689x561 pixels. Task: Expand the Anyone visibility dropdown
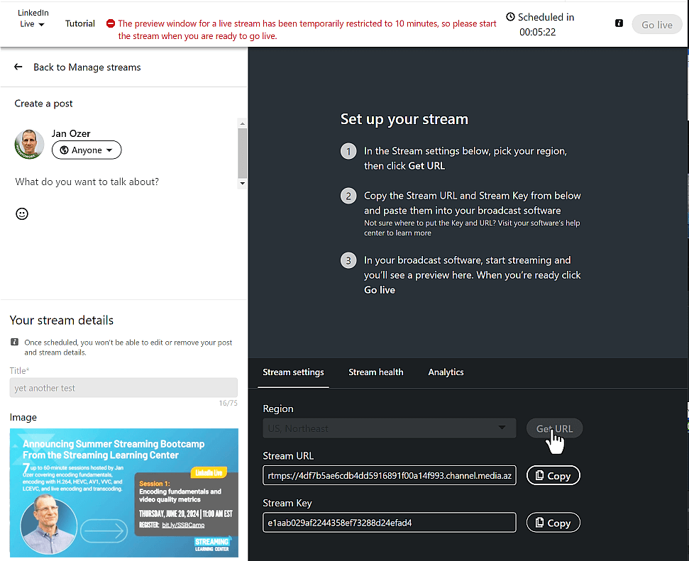87,150
